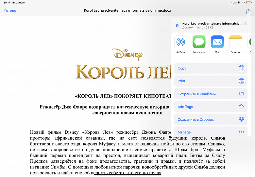Select Сохранить в «Файлы»
The image size is (255, 177).
[211, 94]
